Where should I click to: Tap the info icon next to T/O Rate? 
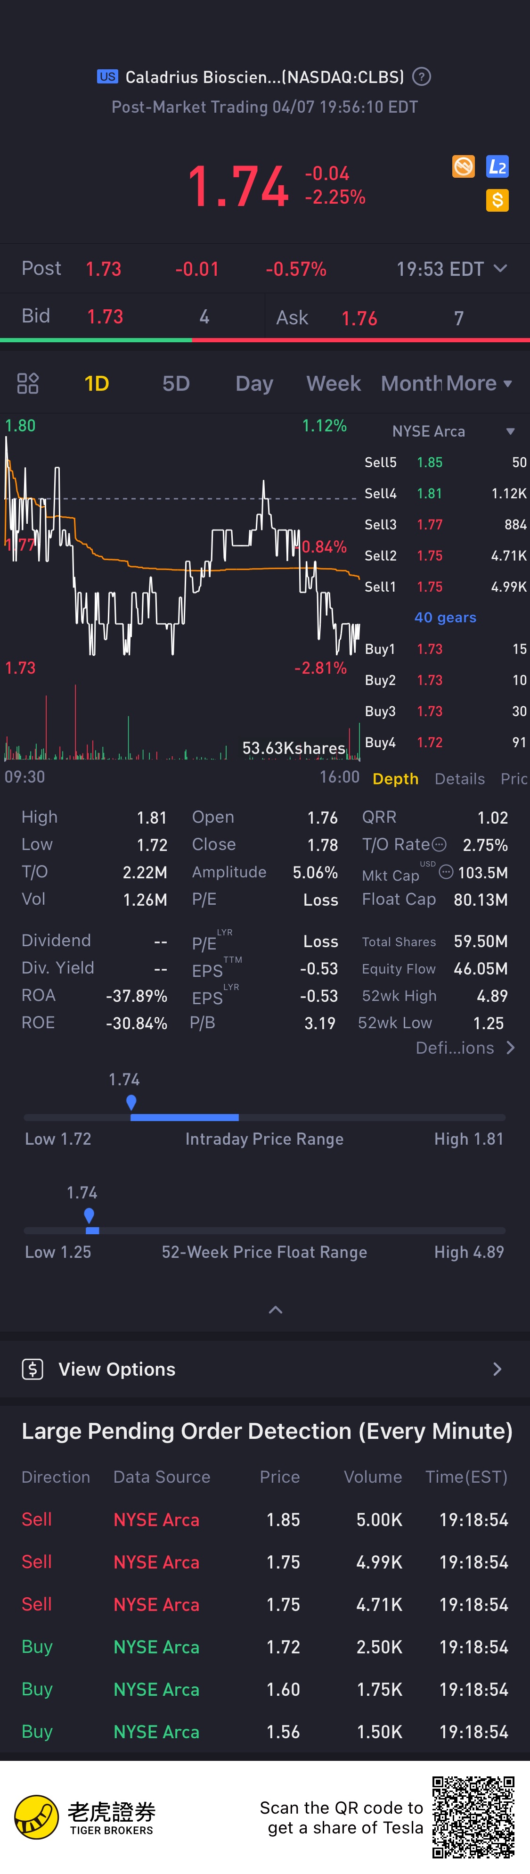pos(439,845)
